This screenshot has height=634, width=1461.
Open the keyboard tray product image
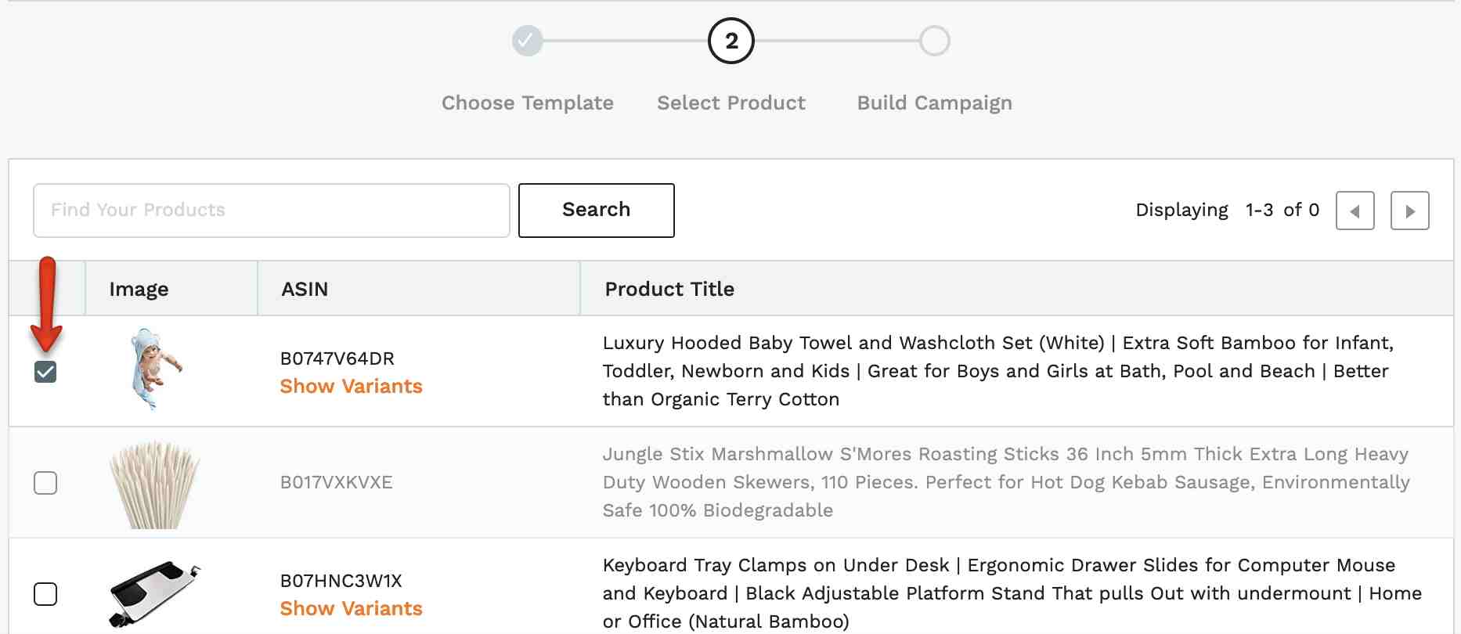155,593
